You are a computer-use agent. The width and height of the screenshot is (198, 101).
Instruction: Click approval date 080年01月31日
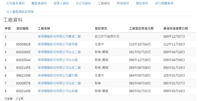click(x=140, y=91)
